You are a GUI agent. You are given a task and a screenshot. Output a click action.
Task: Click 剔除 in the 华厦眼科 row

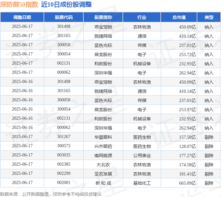[x=209, y=137]
